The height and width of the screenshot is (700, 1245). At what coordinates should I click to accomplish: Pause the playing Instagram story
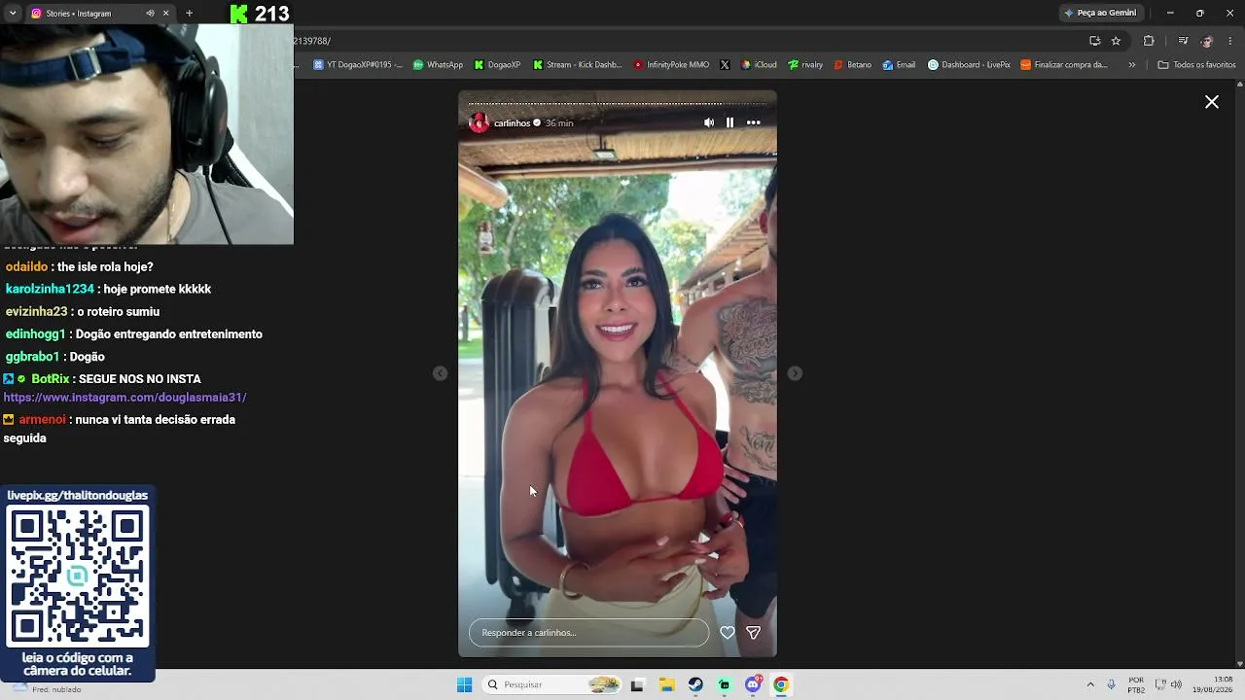tap(729, 122)
